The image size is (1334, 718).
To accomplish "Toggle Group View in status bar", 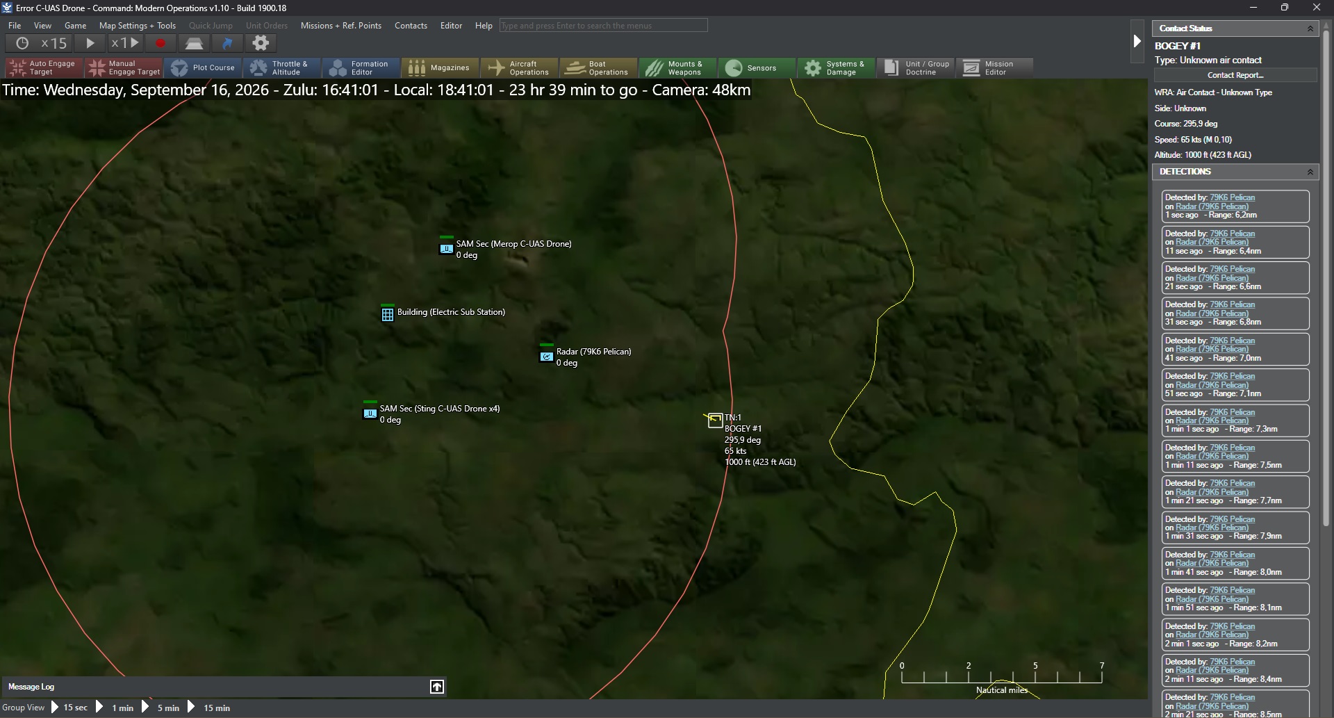I will coord(24,708).
